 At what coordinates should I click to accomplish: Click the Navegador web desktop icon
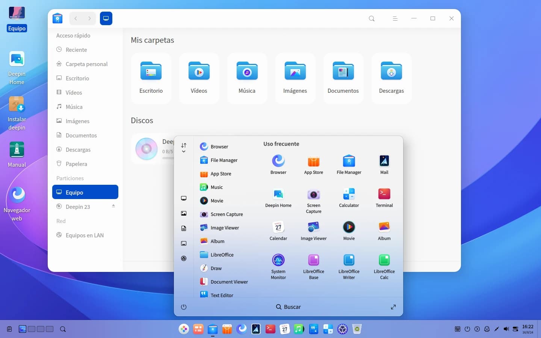[x=17, y=204]
